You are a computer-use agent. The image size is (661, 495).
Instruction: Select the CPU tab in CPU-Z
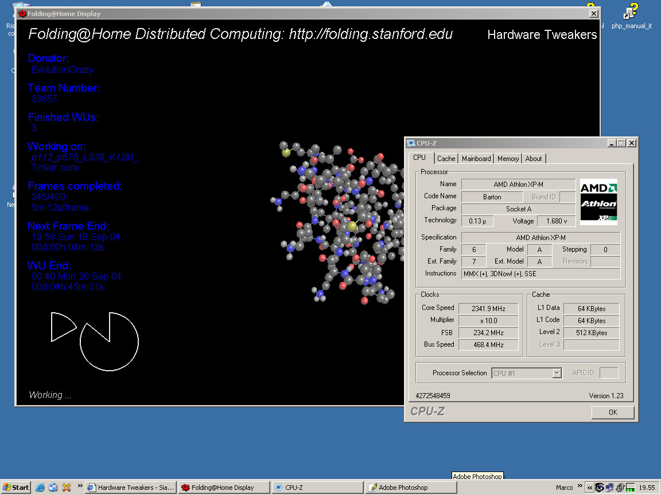point(419,158)
